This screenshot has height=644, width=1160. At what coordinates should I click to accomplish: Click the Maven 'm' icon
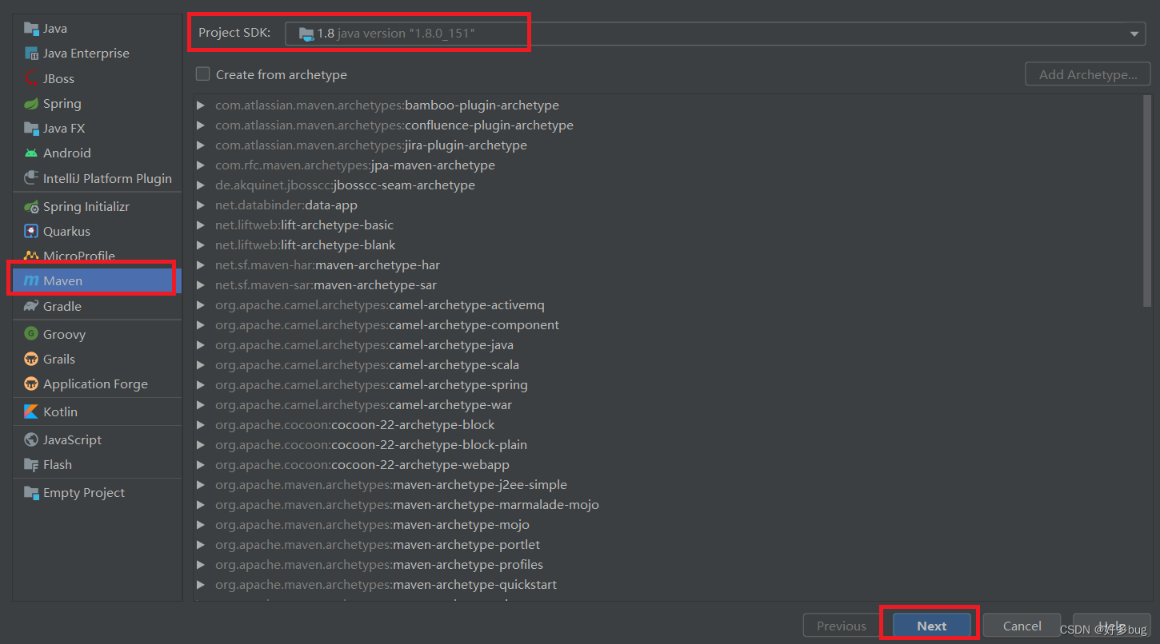click(31, 280)
